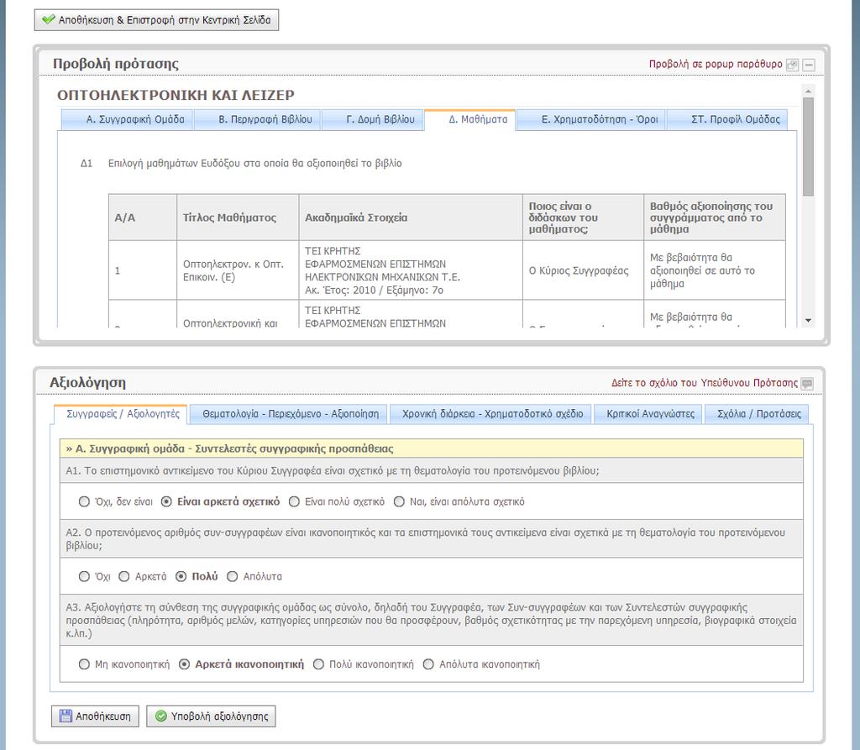Open the 'Σχόλια / Προτάσεις' tab
This screenshot has width=860, height=750.
tap(757, 414)
